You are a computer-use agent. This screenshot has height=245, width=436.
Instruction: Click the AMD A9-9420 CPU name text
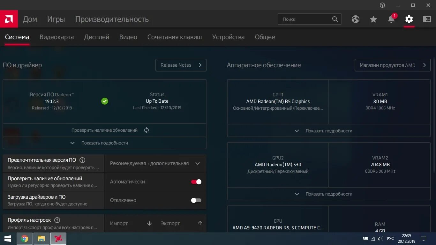click(278, 228)
